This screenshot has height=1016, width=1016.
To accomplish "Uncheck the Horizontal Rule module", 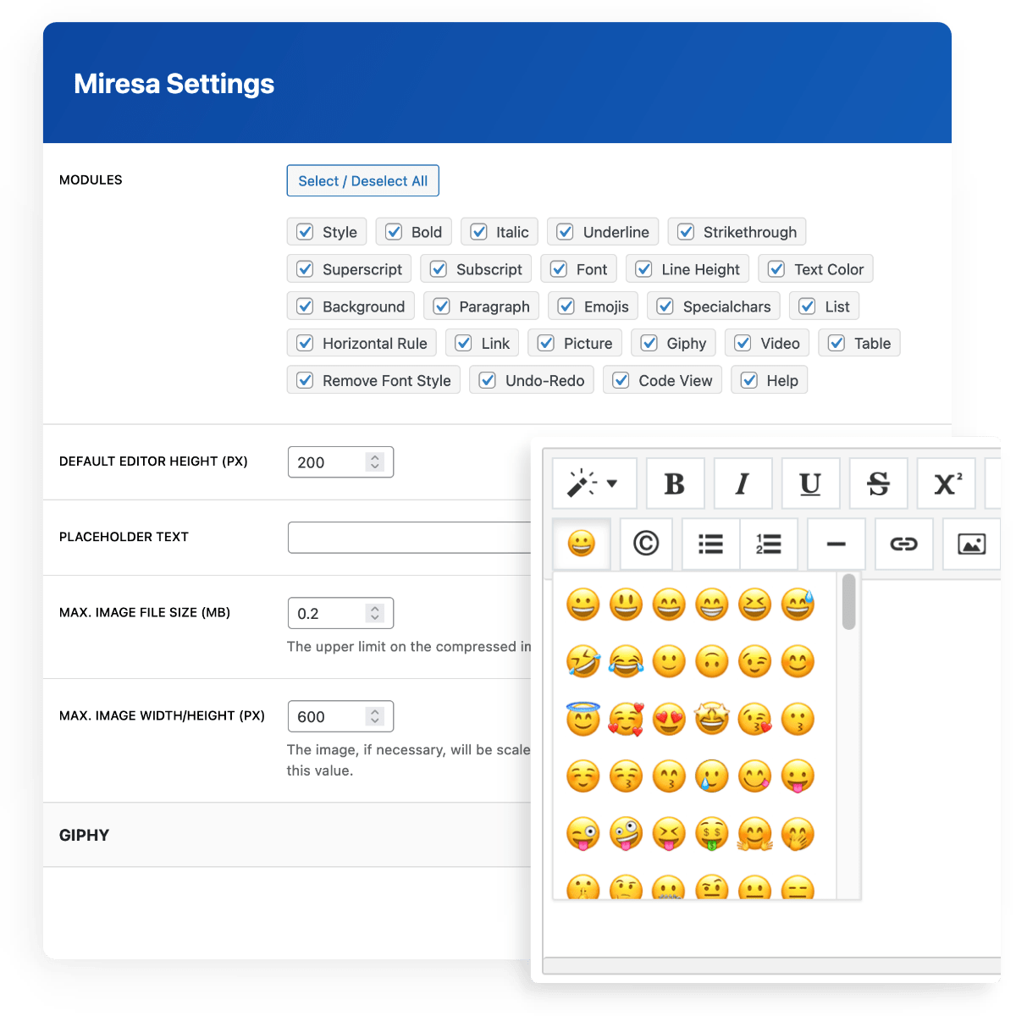I will click(x=306, y=343).
